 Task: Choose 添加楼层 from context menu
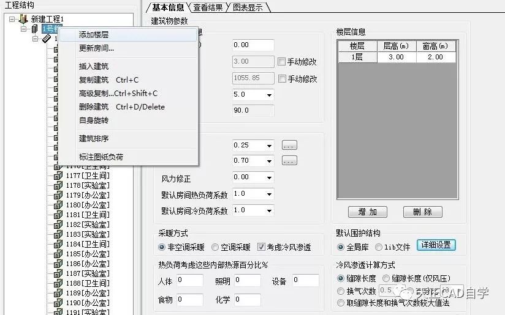coord(128,35)
